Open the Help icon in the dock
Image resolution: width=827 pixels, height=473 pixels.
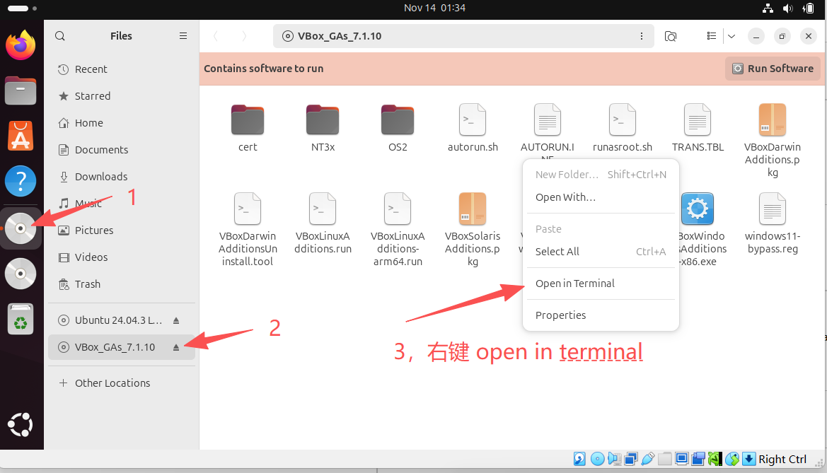point(21,181)
